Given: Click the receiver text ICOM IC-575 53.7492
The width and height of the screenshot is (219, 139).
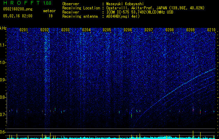Looking at the screenshot, I should [140, 12].
